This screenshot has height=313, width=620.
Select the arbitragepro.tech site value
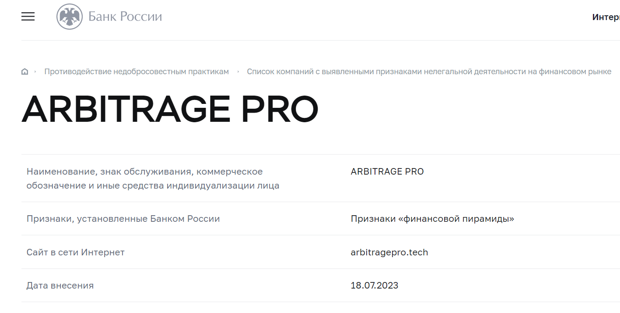click(389, 252)
